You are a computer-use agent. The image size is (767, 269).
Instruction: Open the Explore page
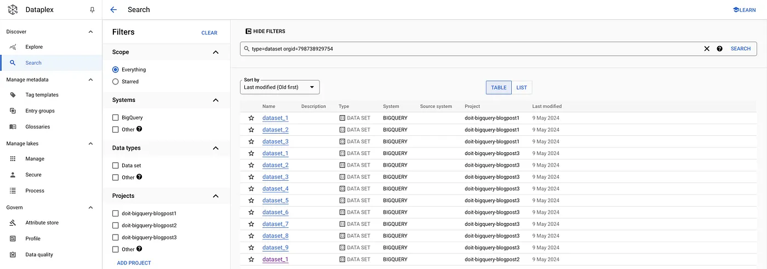[34, 47]
